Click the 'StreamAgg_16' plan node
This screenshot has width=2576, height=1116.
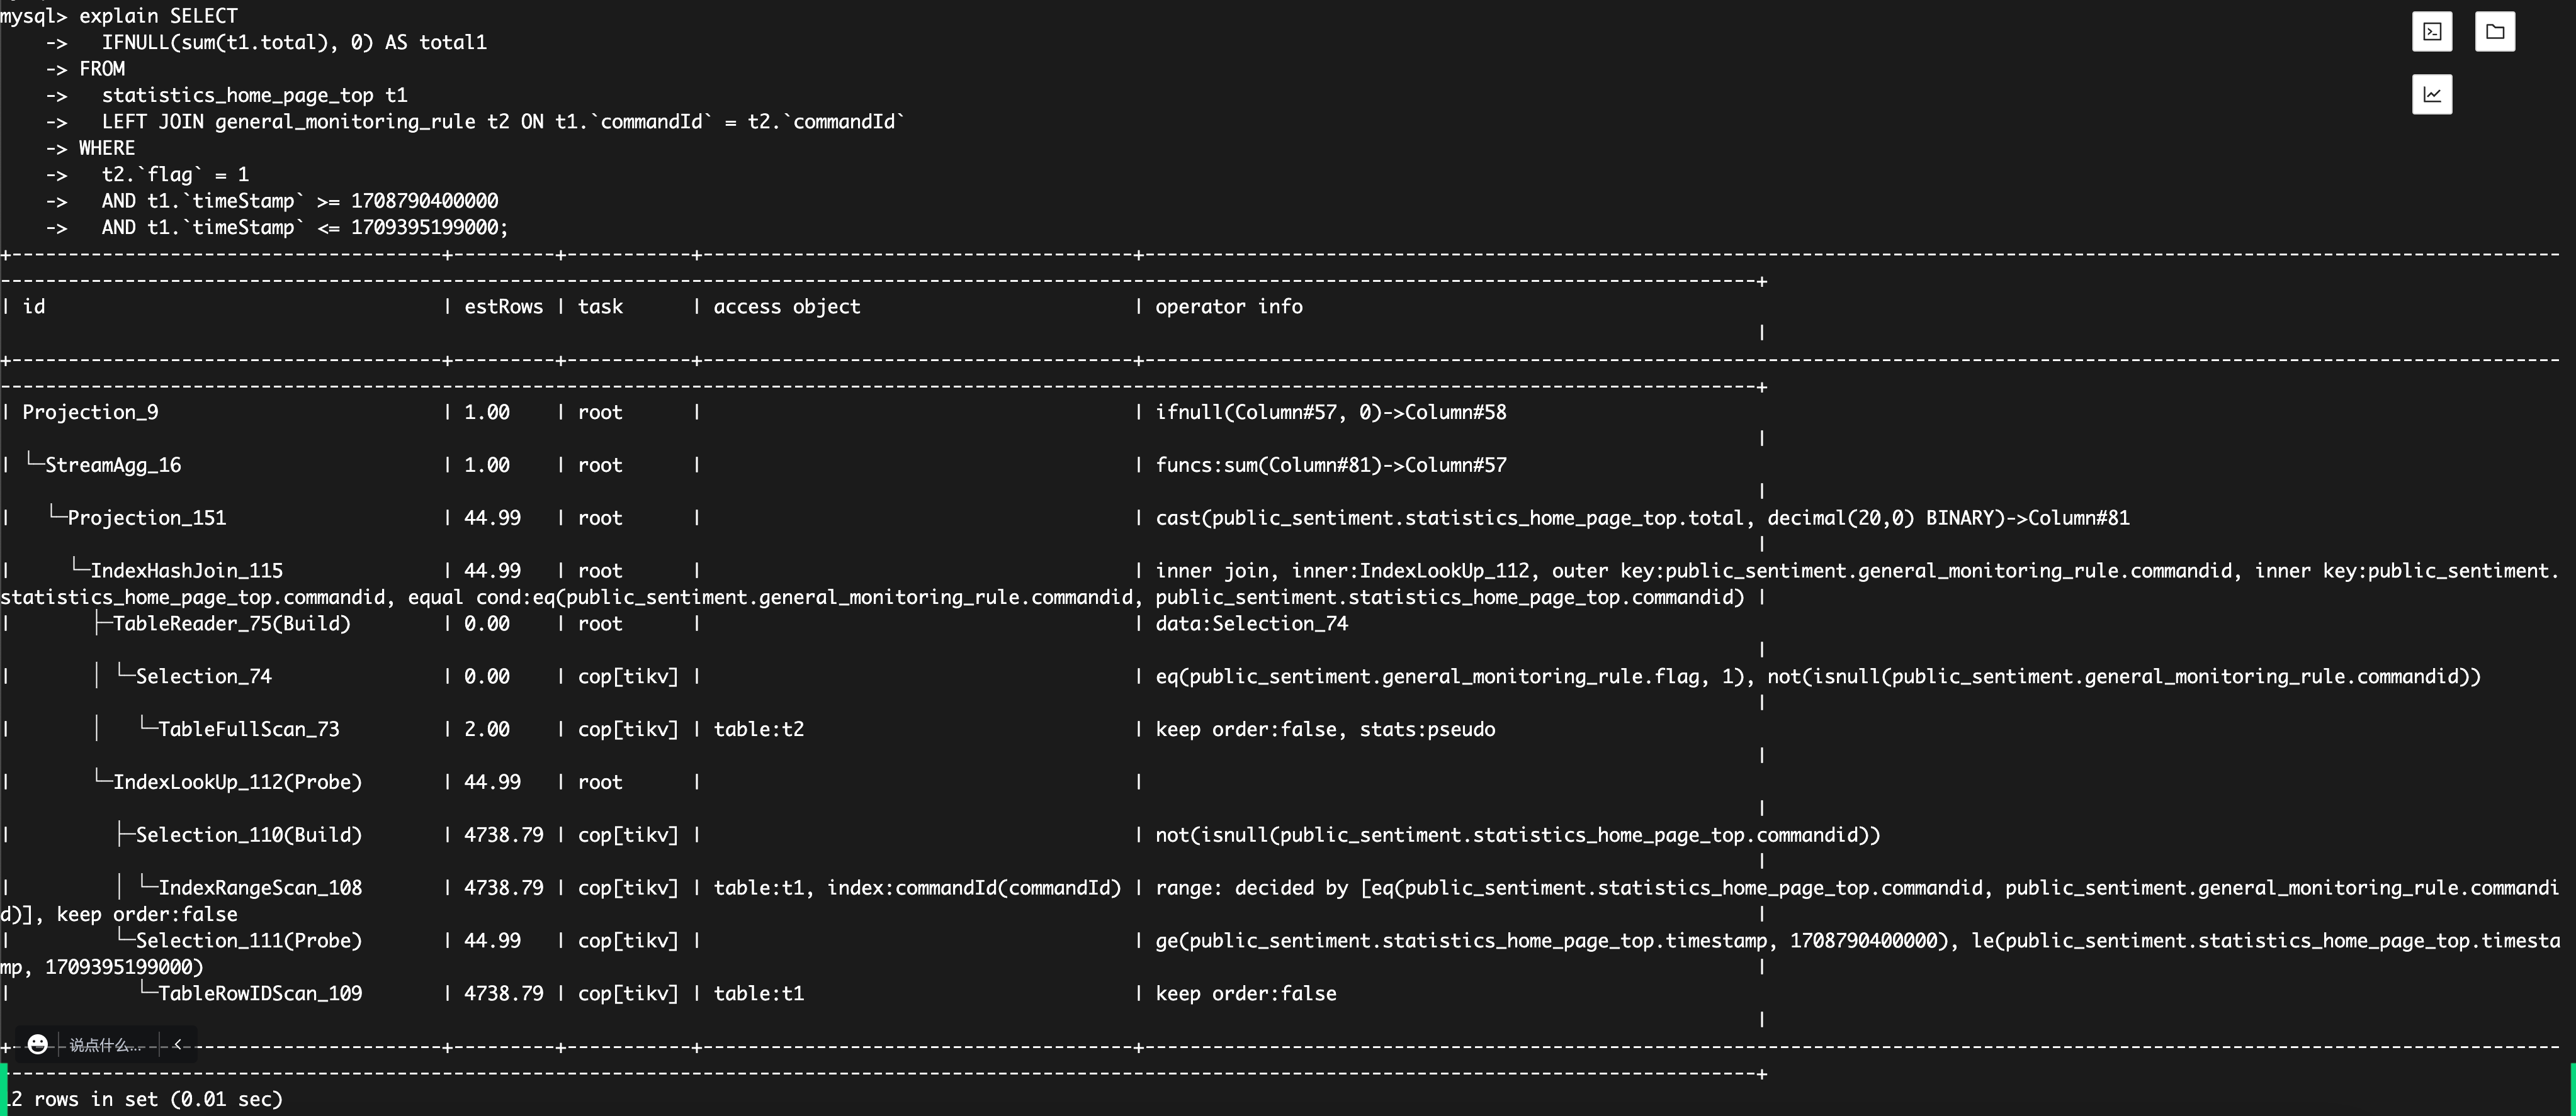[x=113, y=466]
